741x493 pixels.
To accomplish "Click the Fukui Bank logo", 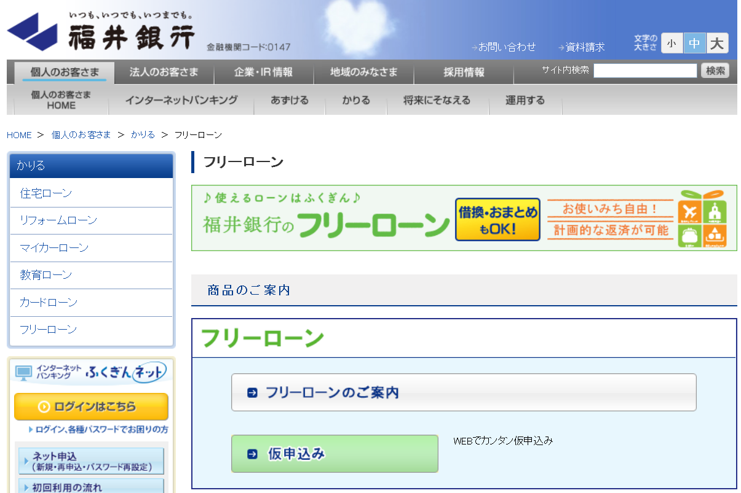I will (101, 32).
